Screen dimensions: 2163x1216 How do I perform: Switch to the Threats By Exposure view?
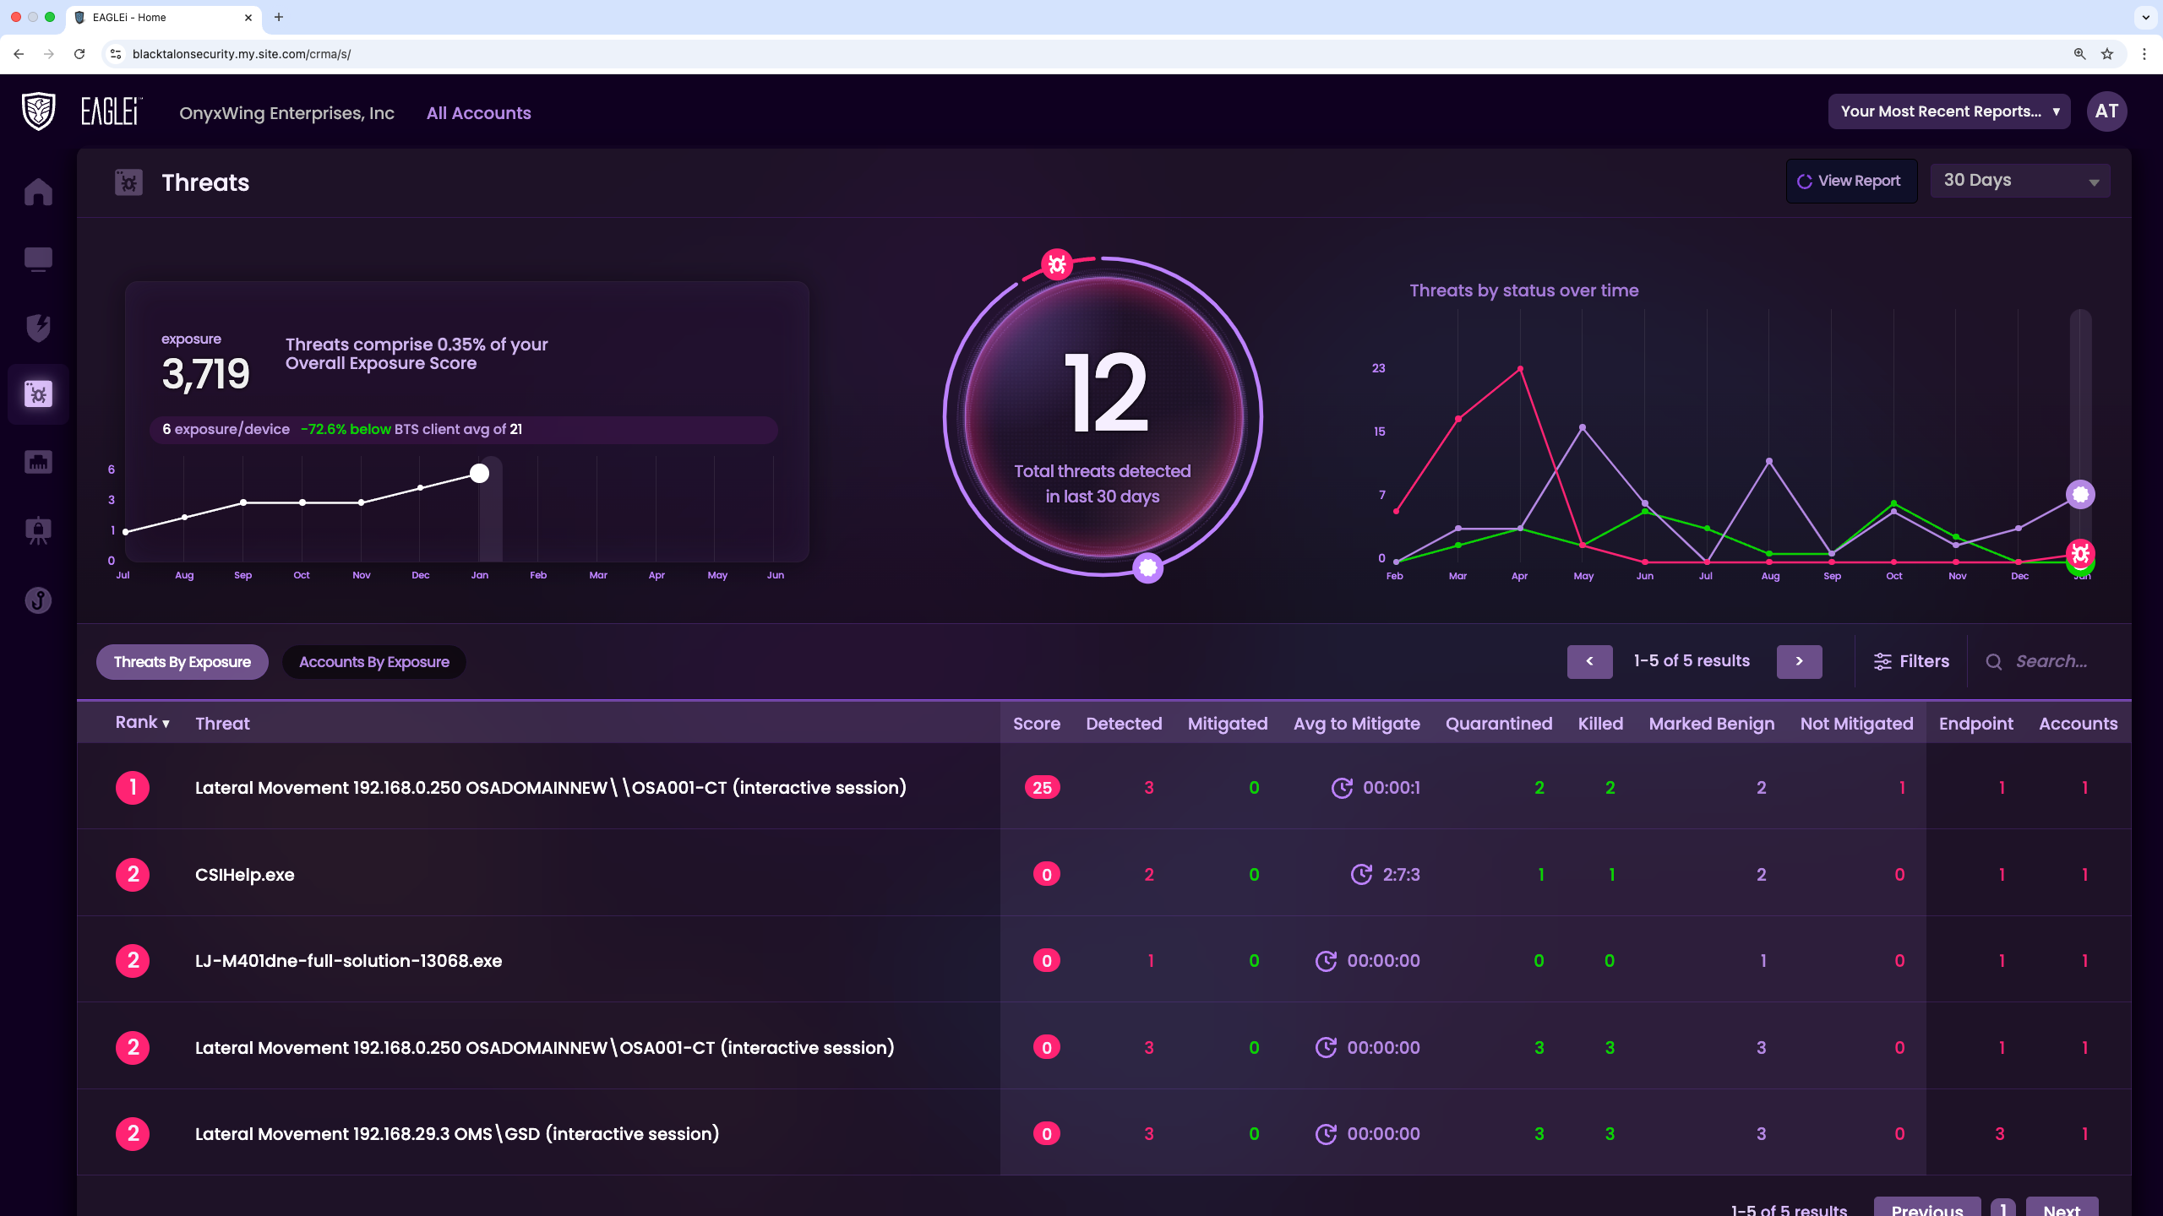(x=182, y=661)
